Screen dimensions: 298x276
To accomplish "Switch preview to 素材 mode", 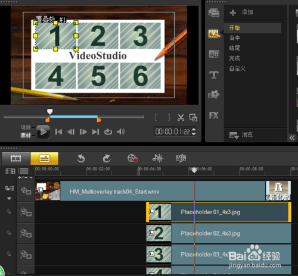I will [x=26, y=136].
